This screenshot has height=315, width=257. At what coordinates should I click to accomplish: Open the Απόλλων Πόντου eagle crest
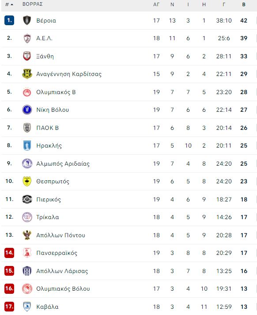click(27, 235)
